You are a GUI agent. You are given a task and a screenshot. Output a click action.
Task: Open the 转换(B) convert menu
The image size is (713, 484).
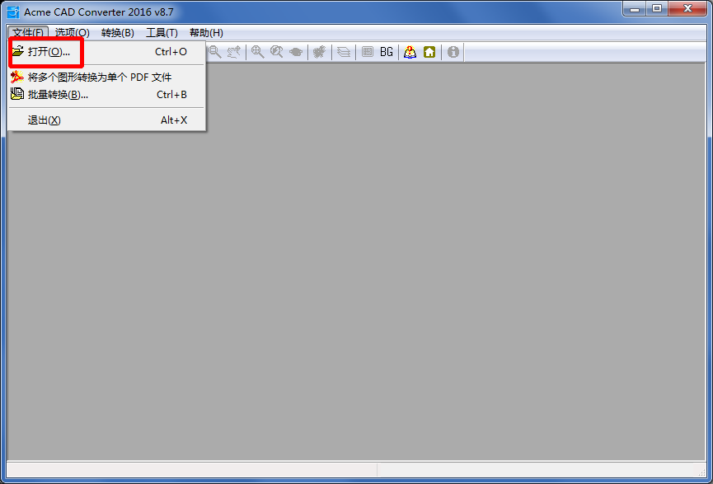point(117,33)
